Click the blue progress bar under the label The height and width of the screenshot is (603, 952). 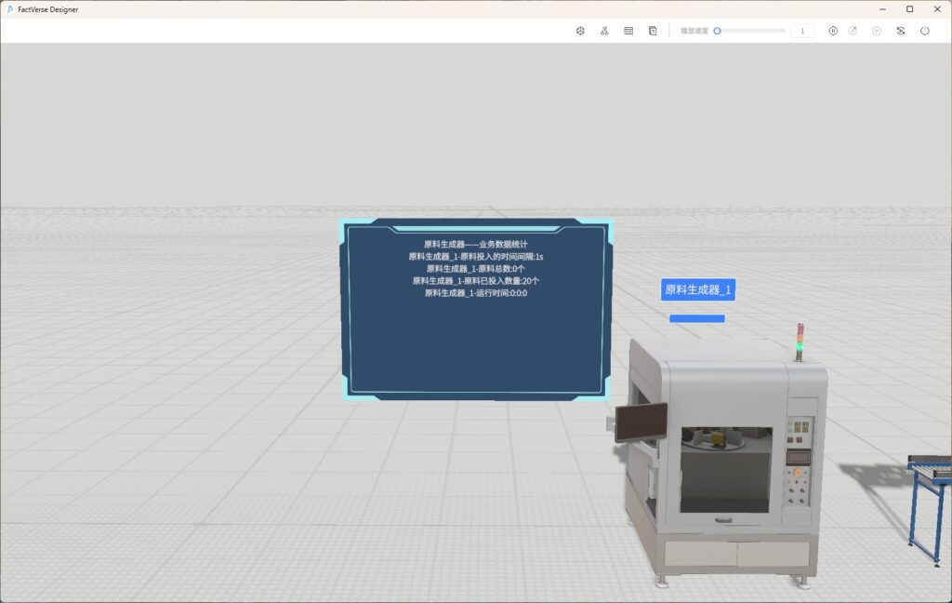pos(697,318)
